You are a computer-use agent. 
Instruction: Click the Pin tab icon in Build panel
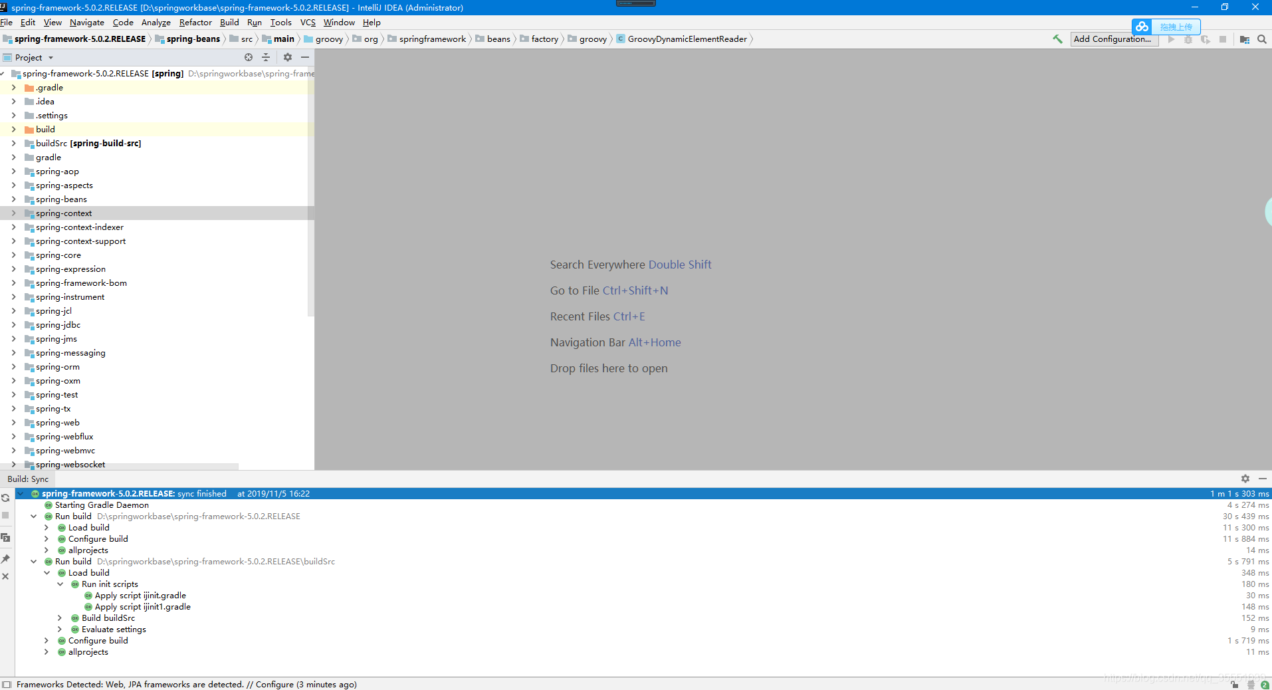pyautogui.click(x=5, y=559)
